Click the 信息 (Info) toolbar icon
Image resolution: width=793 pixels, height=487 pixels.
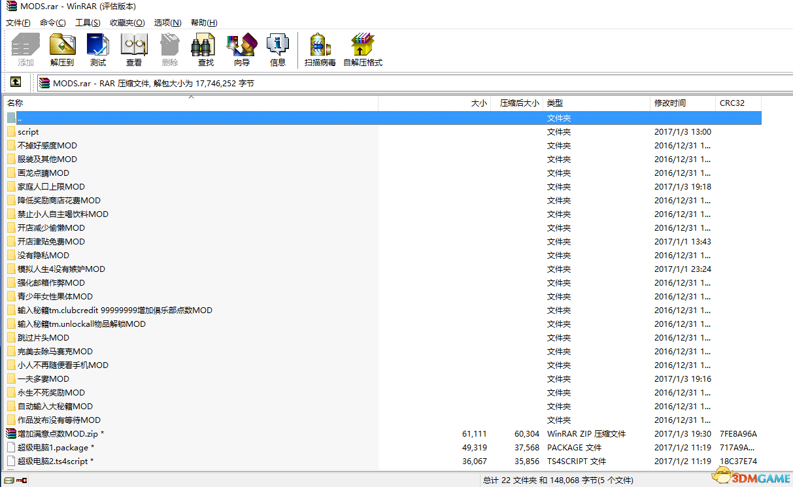(278, 44)
